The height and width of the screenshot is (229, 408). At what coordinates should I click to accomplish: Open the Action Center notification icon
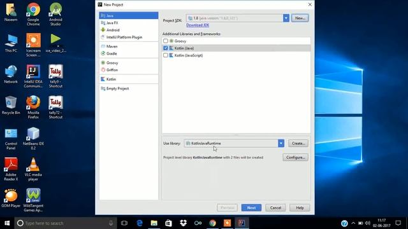(398, 223)
